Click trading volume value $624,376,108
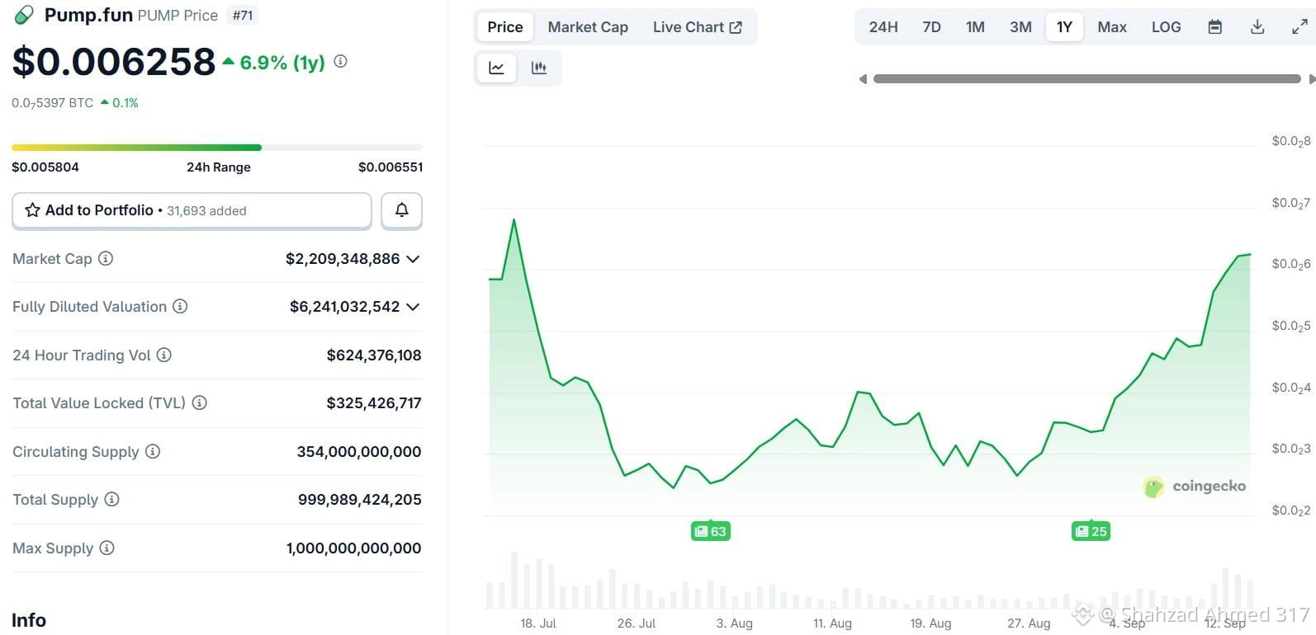This screenshot has height=635, width=1316. [x=374, y=355]
